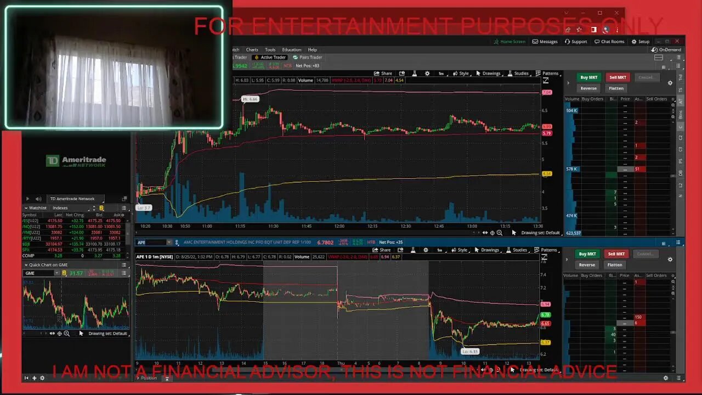702x395 pixels.
Task: Click Reverse in upper Active Trader
Action: [x=588, y=88]
